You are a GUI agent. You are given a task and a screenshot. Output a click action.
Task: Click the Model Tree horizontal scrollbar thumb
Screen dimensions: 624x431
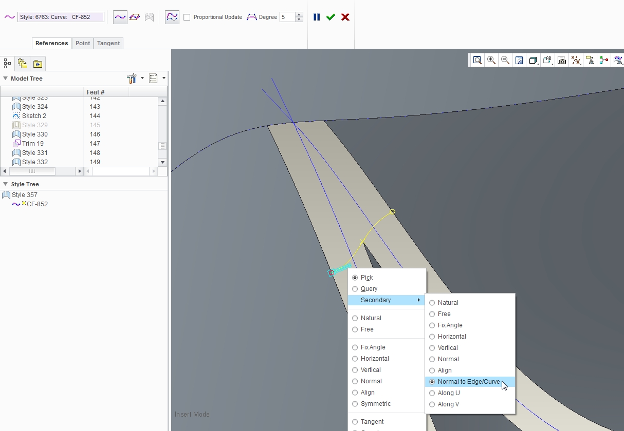(32, 171)
